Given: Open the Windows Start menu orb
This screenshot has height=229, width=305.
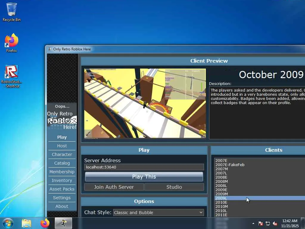Looking at the screenshot, I should 8,223.
